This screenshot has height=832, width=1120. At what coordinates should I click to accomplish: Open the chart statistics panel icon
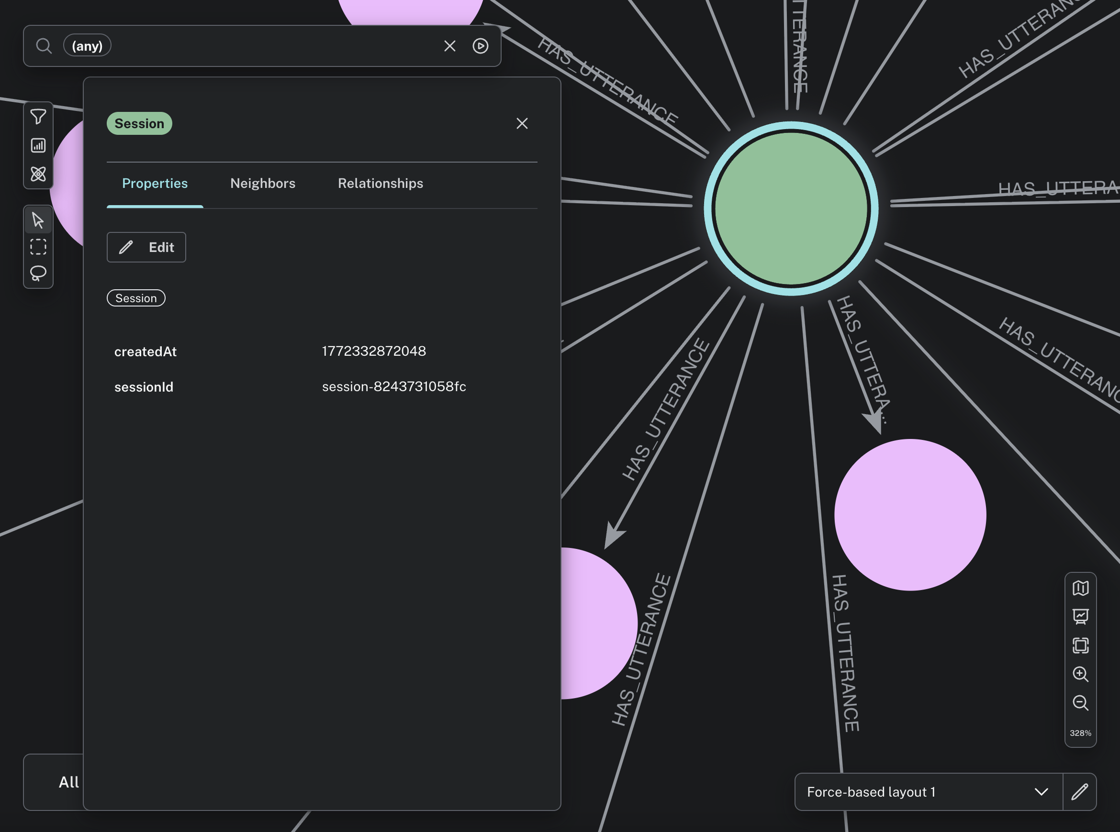pyautogui.click(x=38, y=145)
